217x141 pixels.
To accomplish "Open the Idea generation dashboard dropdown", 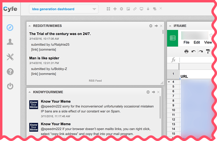I will [x=64, y=9].
